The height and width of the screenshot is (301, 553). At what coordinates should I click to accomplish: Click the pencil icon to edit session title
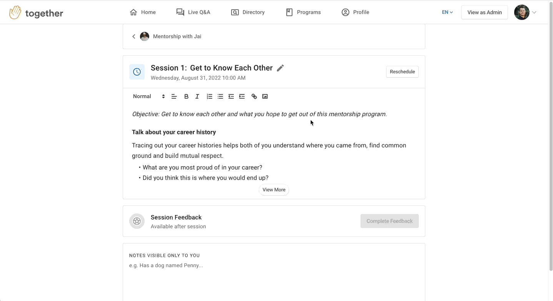pyautogui.click(x=280, y=68)
